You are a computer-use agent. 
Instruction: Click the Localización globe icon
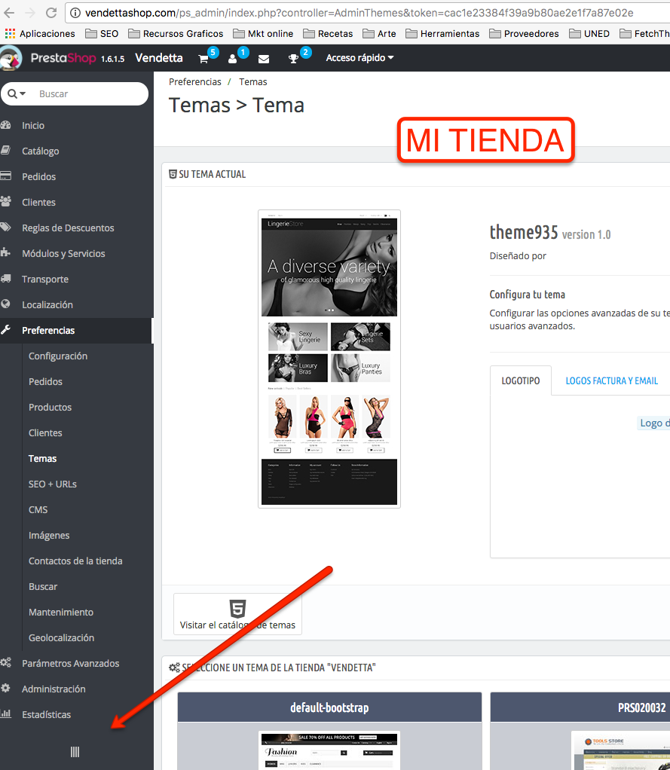(6, 304)
